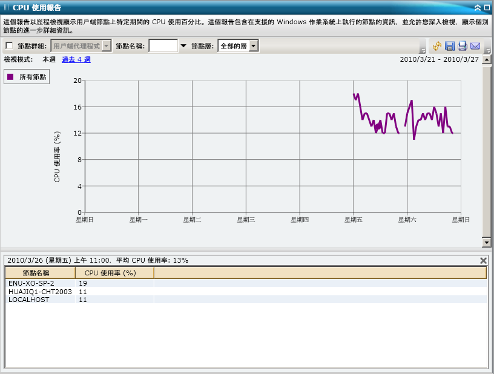
Task: Open the node name dropdown arrow
Action: click(183, 45)
